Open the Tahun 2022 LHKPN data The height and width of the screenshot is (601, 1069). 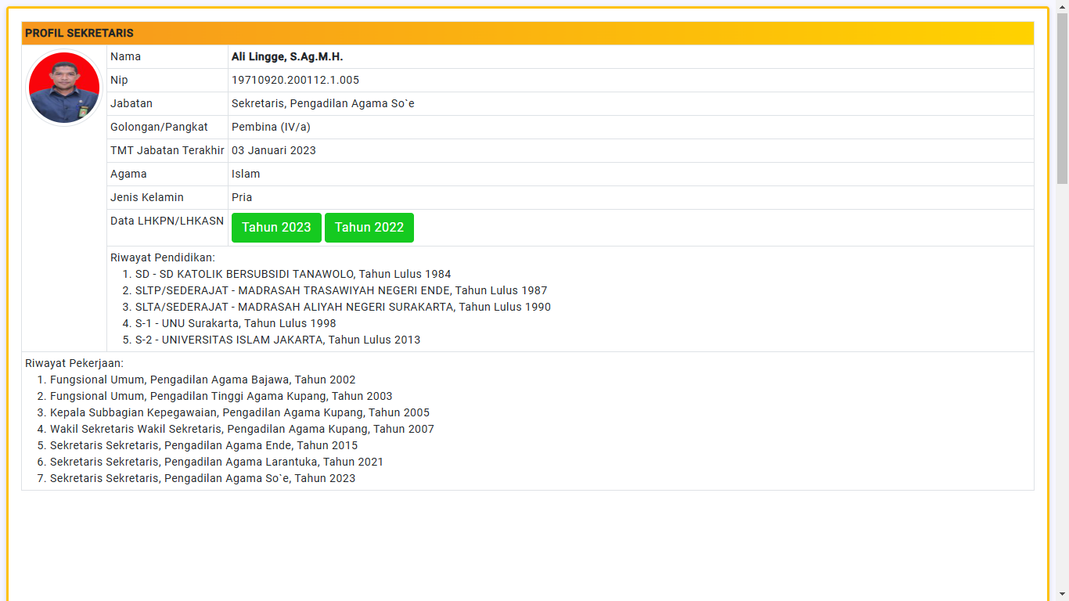[x=369, y=228]
